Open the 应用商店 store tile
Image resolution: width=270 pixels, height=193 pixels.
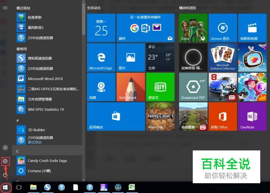116,116
